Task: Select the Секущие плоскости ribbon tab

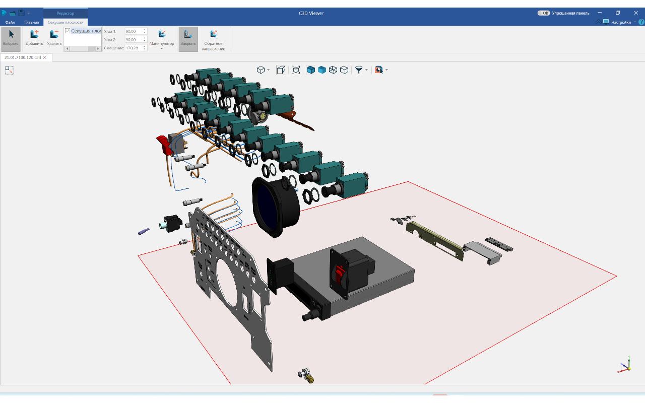Action: 66,22
